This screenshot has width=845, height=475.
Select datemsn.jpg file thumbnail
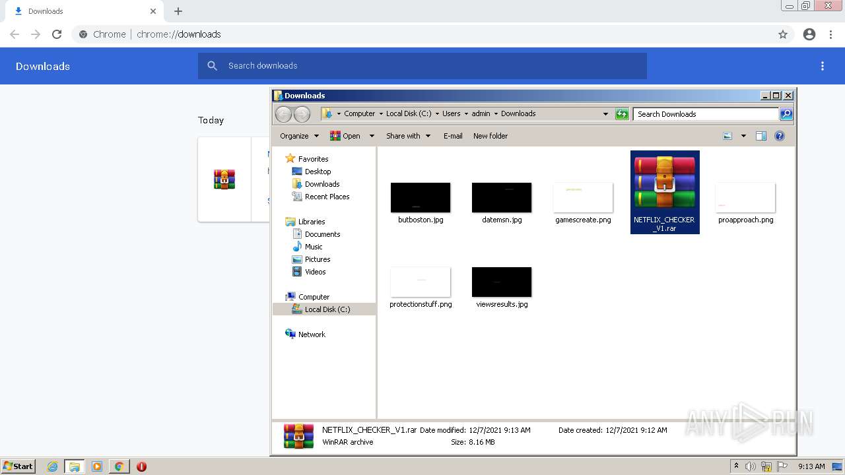(502, 197)
